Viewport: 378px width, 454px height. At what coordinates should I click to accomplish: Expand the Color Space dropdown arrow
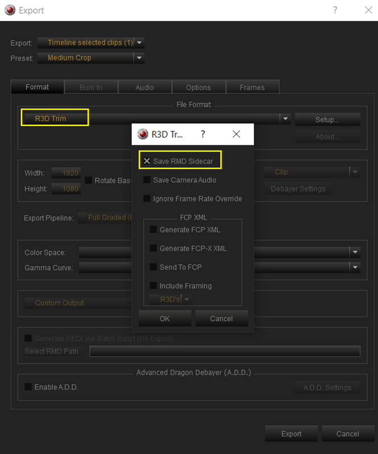355,252
